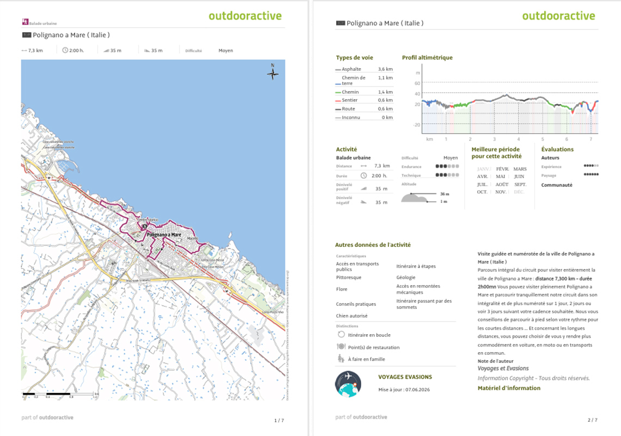Click the À faire en famille icon
Screen dimensions: 621x436
pyautogui.click(x=340, y=359)
